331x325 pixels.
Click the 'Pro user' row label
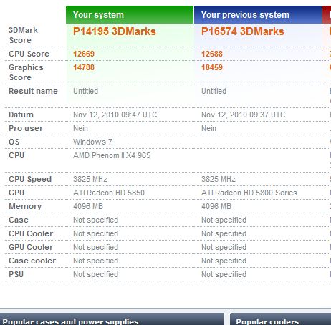click(x=26, y=128)
